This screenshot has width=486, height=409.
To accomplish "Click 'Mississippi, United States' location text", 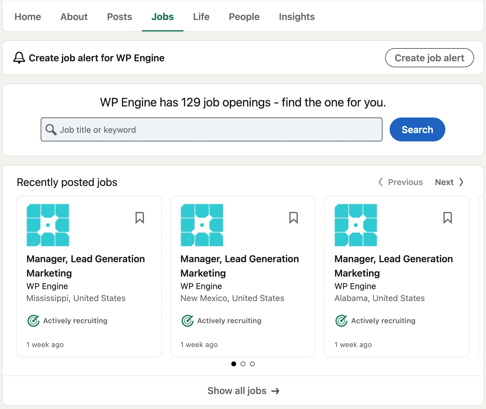I will (x=76, y=298).
